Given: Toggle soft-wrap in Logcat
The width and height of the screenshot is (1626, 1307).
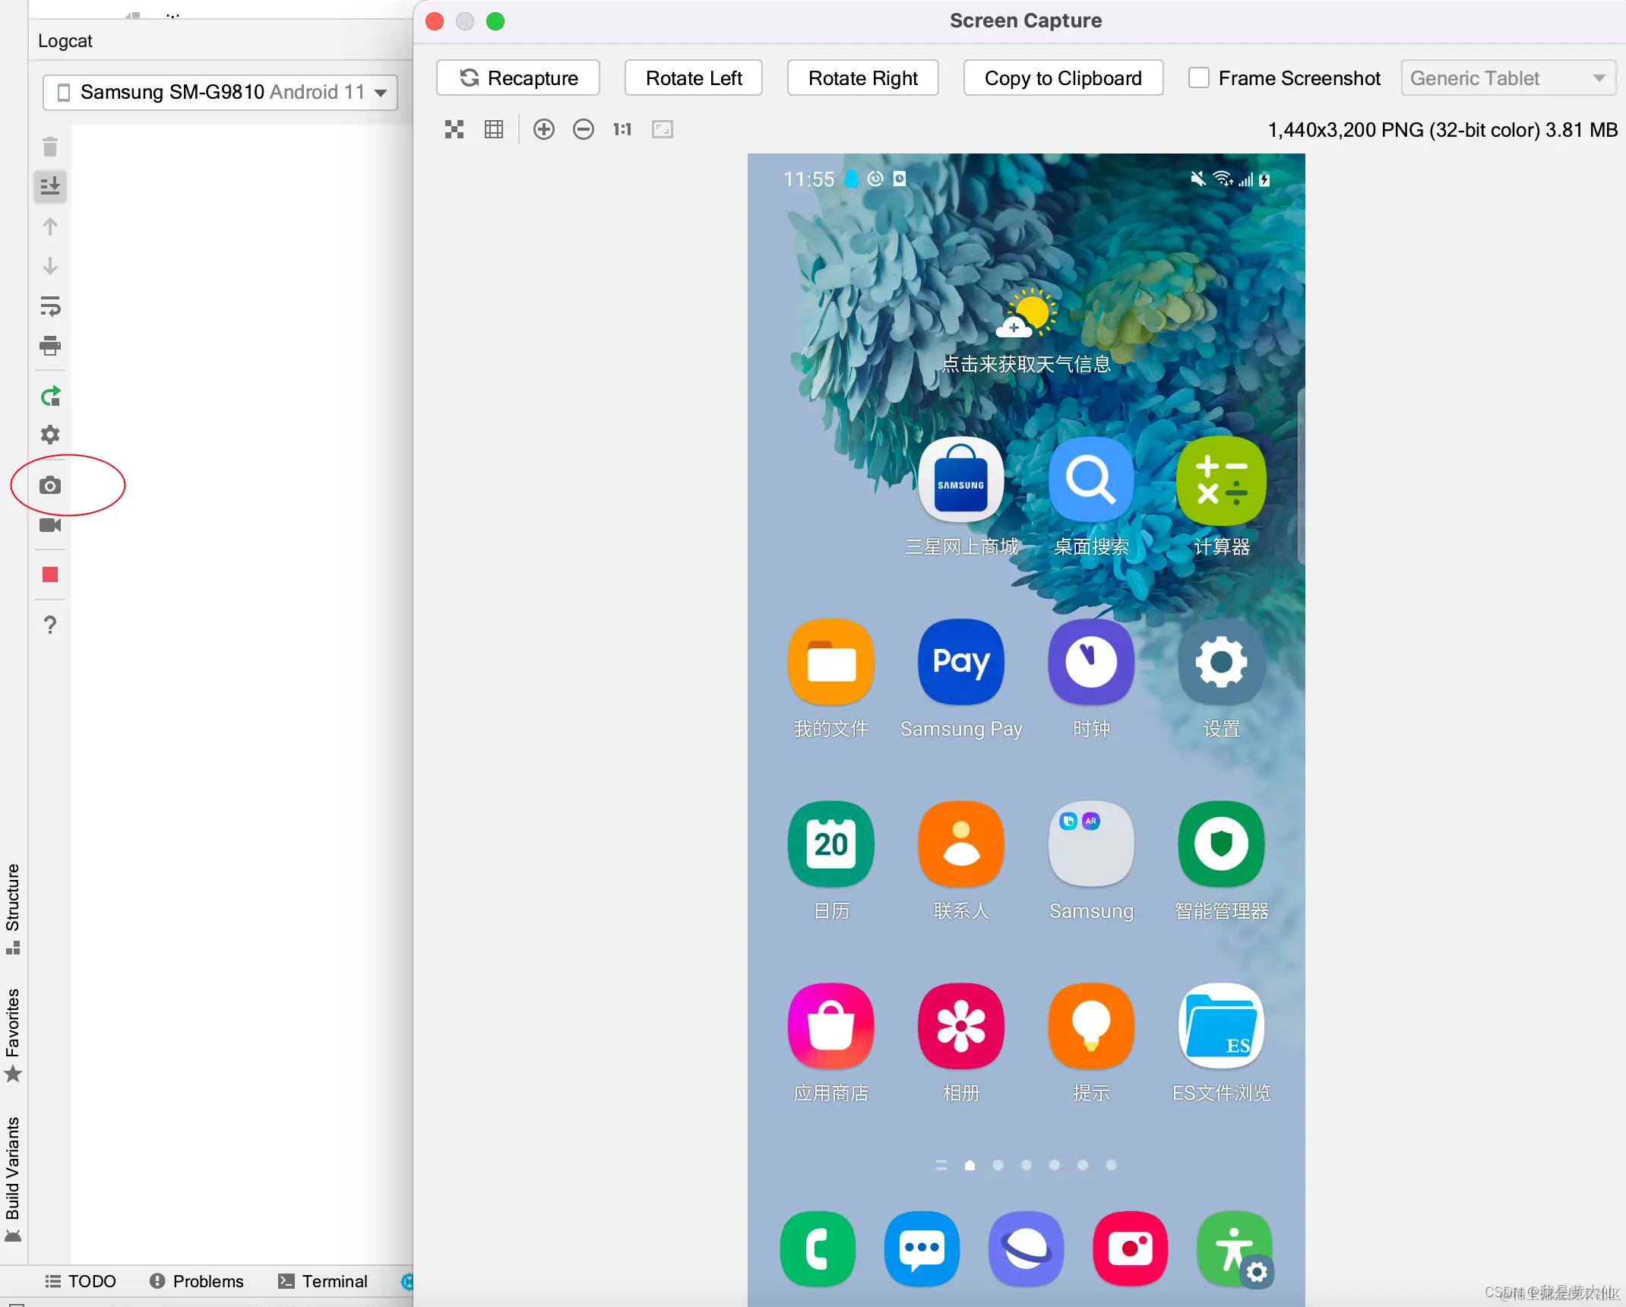Looking at the screenshot, I should pos(50,306).
